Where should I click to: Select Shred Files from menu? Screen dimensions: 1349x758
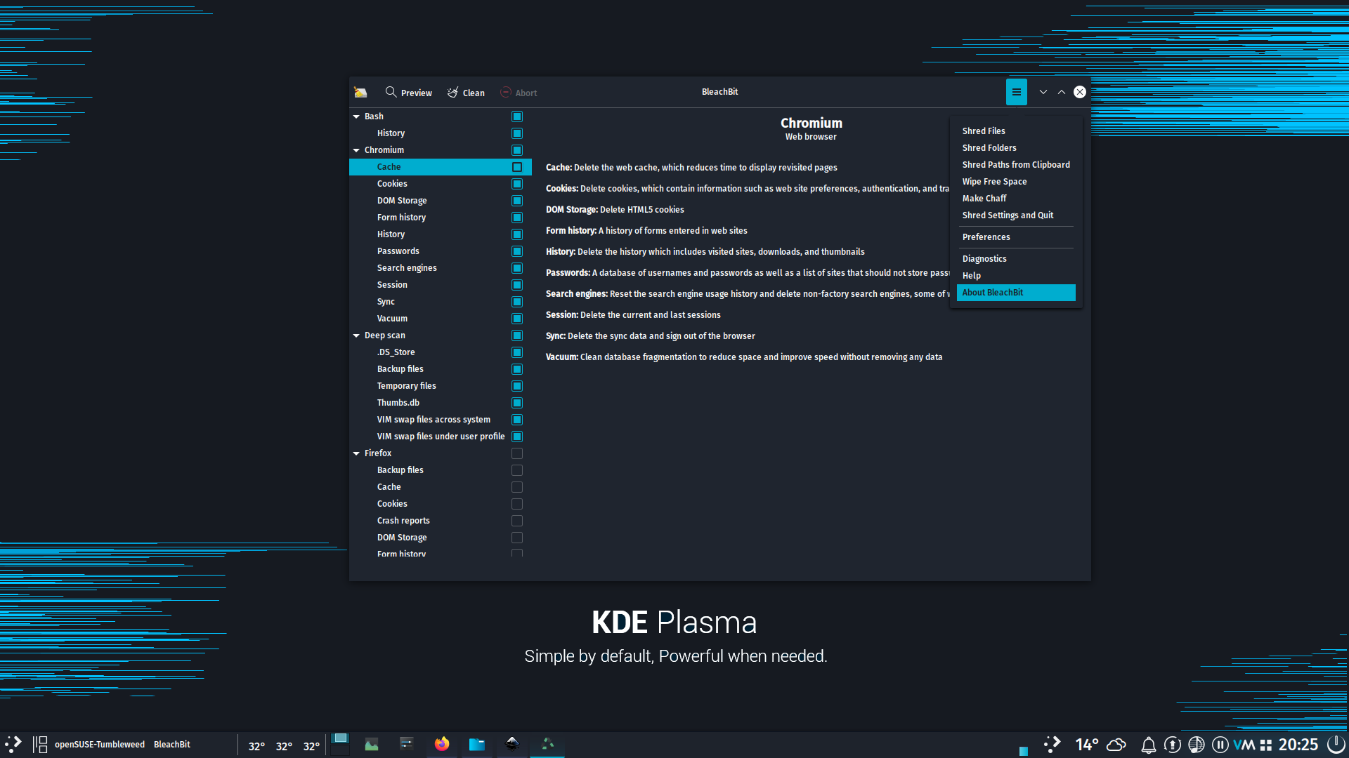[x=1016, y=131]
